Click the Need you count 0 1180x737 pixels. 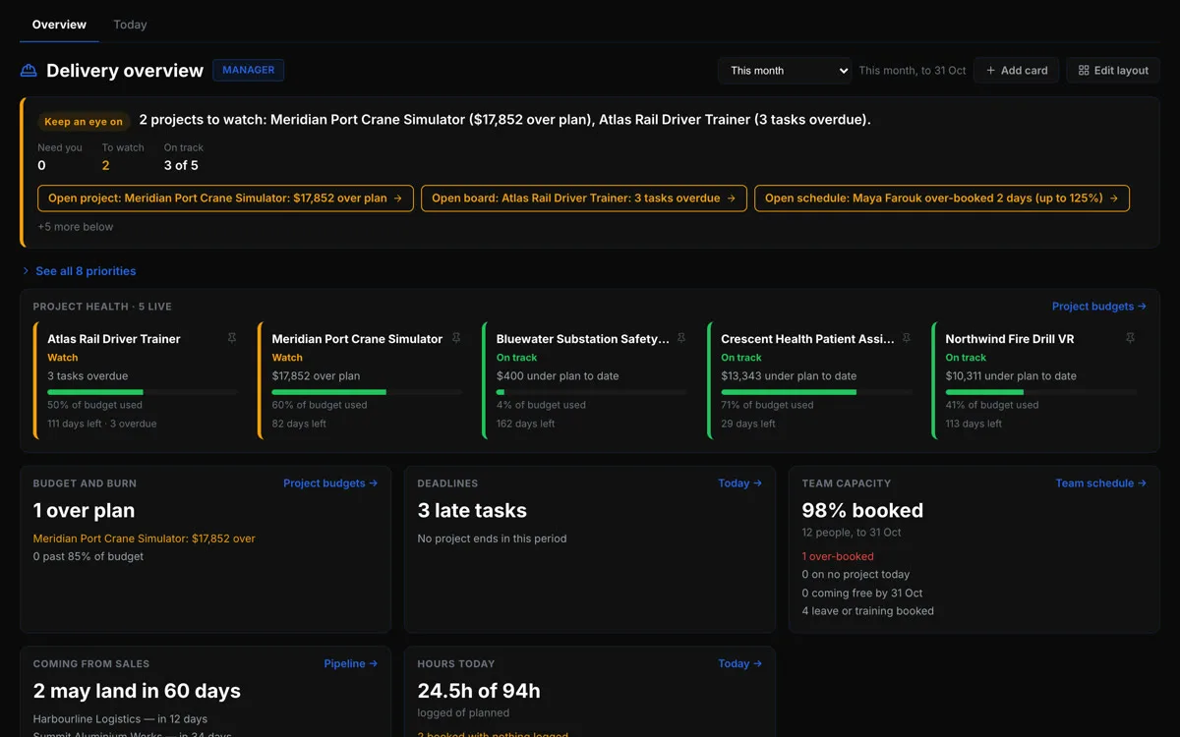(x=41, y=165)
